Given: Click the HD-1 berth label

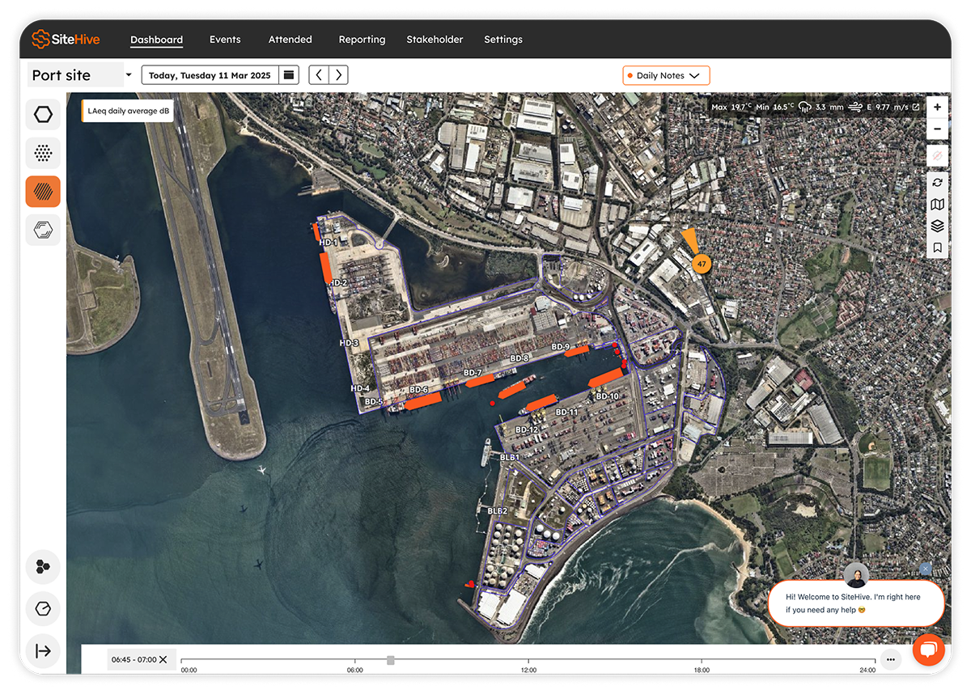Looking at the screenshot, I should pyautogui.click(x=329, y=243).
